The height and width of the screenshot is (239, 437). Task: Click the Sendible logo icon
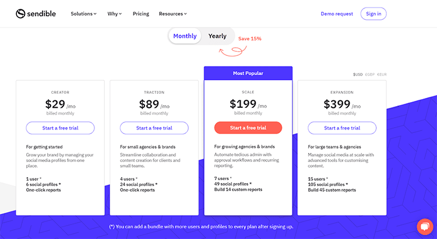click(20, 13)
